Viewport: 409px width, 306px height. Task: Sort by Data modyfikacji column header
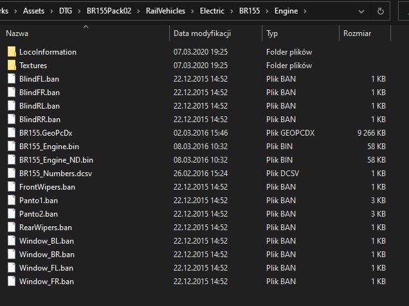pyautogui.click(x=202, y=33)
